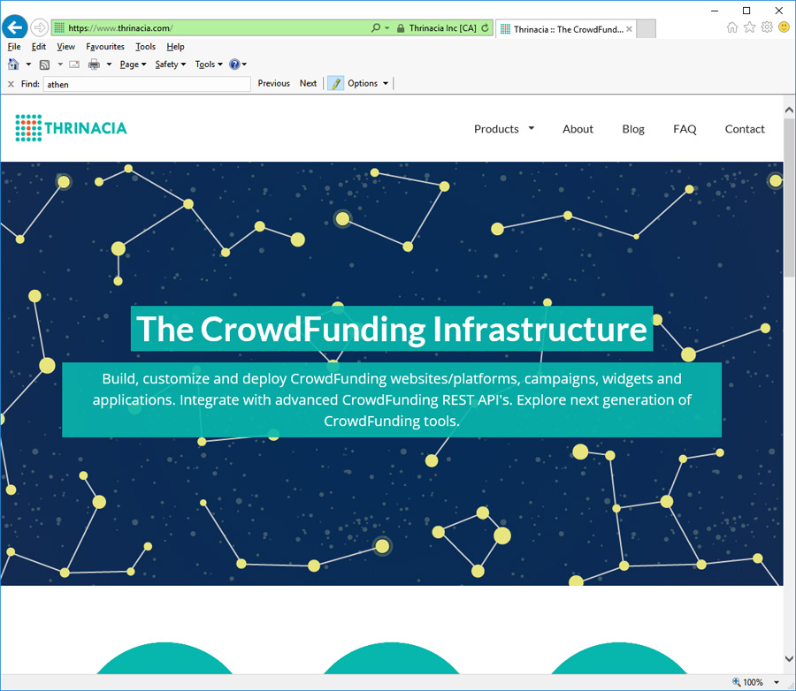This screenshot has height=691, width=796.
Task: Toggle Highlight all matches pencil button
Action: click(335, 83)
